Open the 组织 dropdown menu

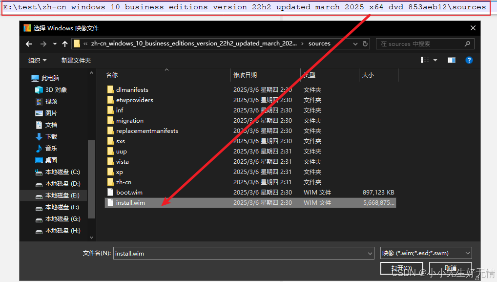pyautogui.click(x=38, y=60)
